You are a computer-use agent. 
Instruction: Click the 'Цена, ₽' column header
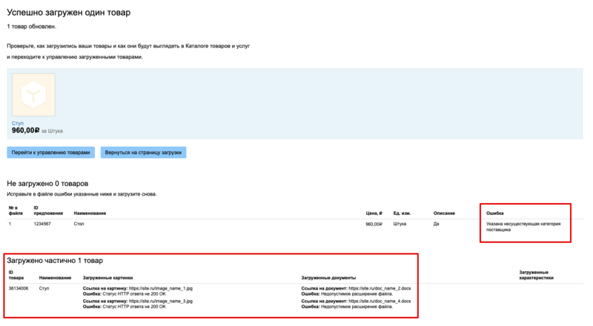374,213
